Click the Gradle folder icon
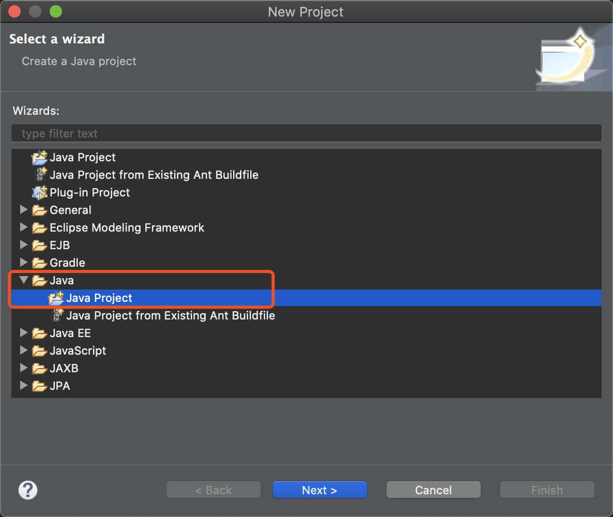The image size is (613, 517). pyautogui.click(x=39, y=263)
